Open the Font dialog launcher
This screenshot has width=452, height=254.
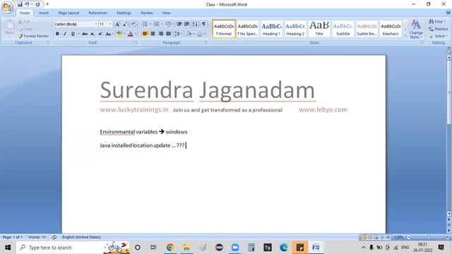coord(136,42)
